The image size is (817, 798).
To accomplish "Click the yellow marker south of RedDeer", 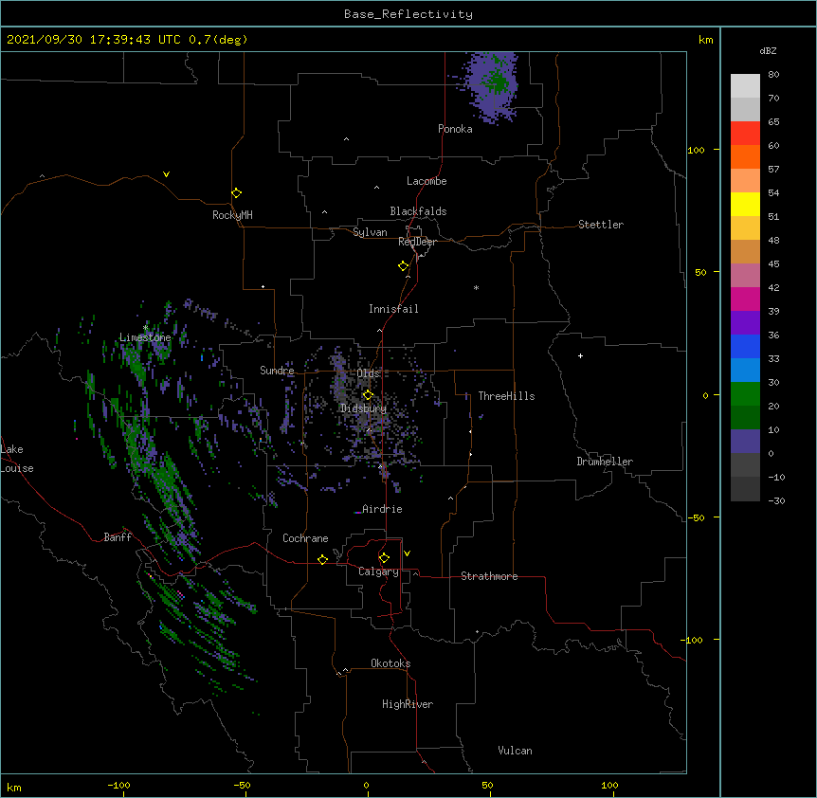I will tap(403, 265).
